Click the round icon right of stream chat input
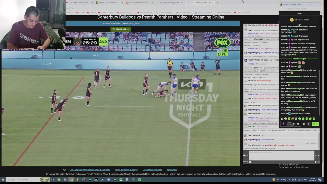The width and height of the screenshot is (327, 184). pyautogui.click(x=316, y=155)
